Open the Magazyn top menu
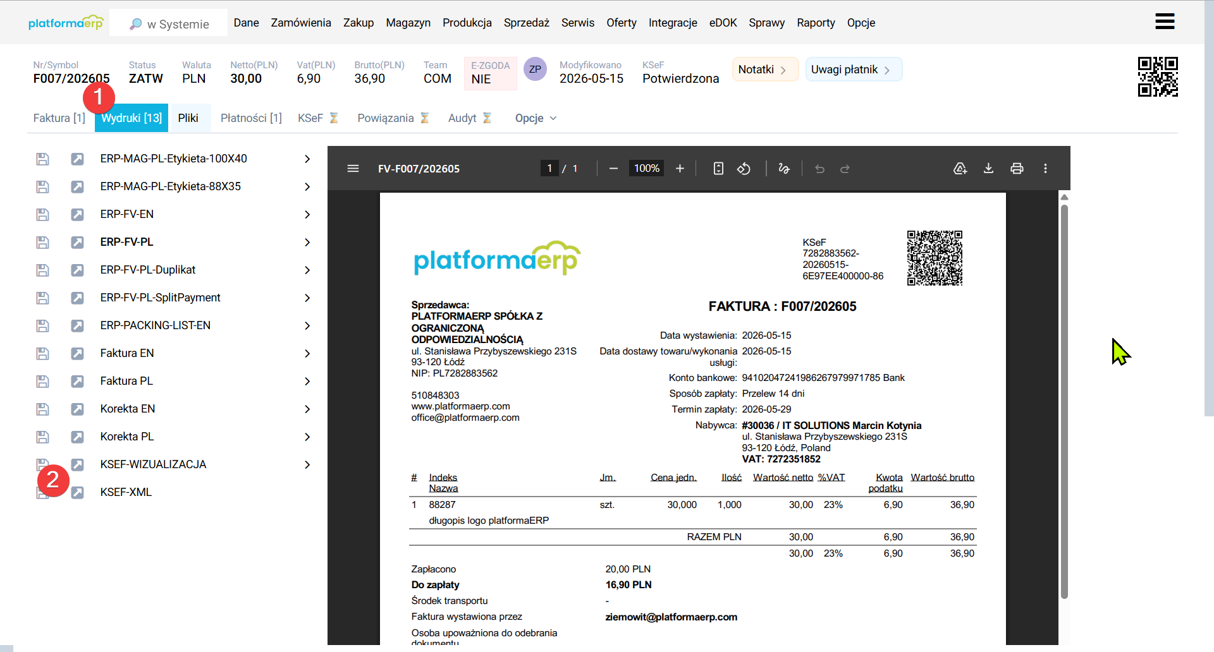This screenshot has height=652, width=1214. (x=408, y=23)
